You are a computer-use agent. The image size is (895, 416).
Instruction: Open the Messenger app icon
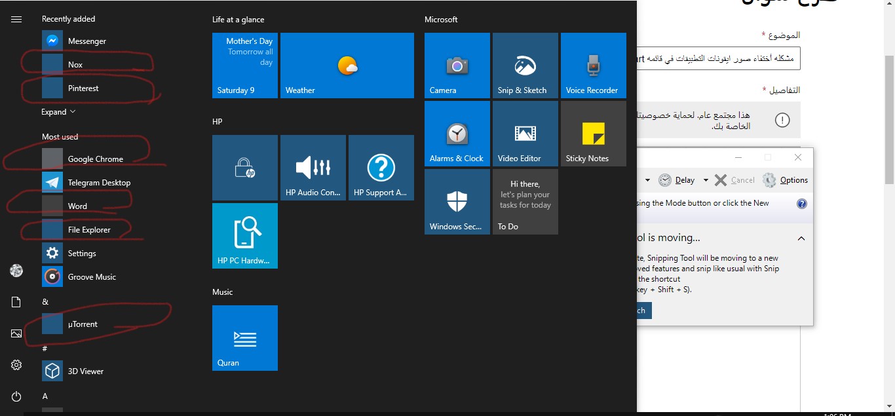[52, 41]
